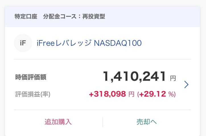
Task: Click the +318,098 円 profit figure
Action: pyautogui.click(x=112, y=94)
